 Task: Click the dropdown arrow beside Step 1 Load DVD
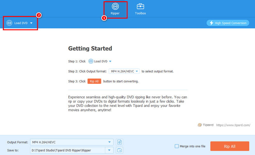tap(110, 61)
